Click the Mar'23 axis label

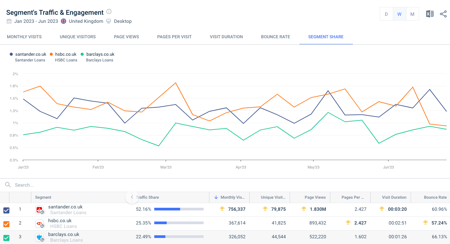pos(166,167)
